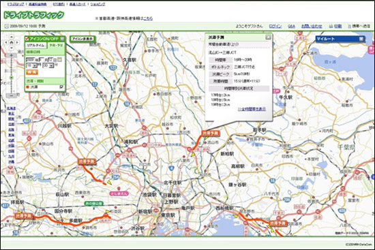Zoom in using the plus button

click(11, 55)
